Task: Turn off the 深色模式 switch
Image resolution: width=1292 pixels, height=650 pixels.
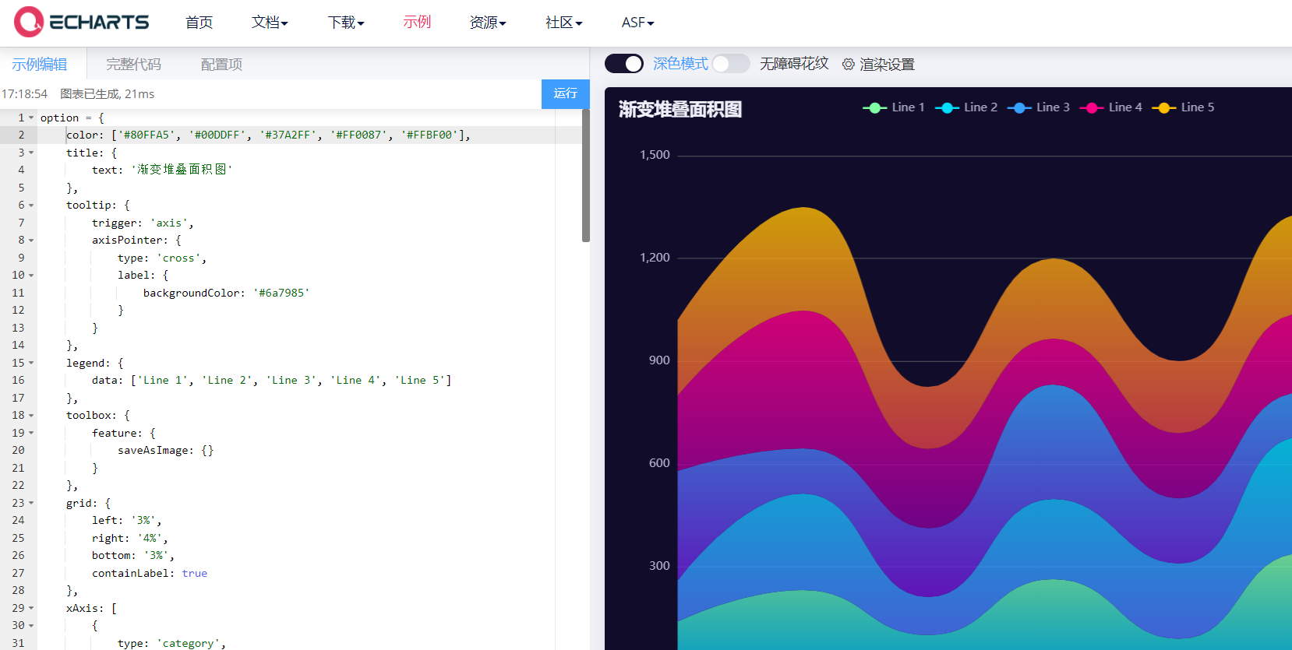Action: tap(624, 64)
